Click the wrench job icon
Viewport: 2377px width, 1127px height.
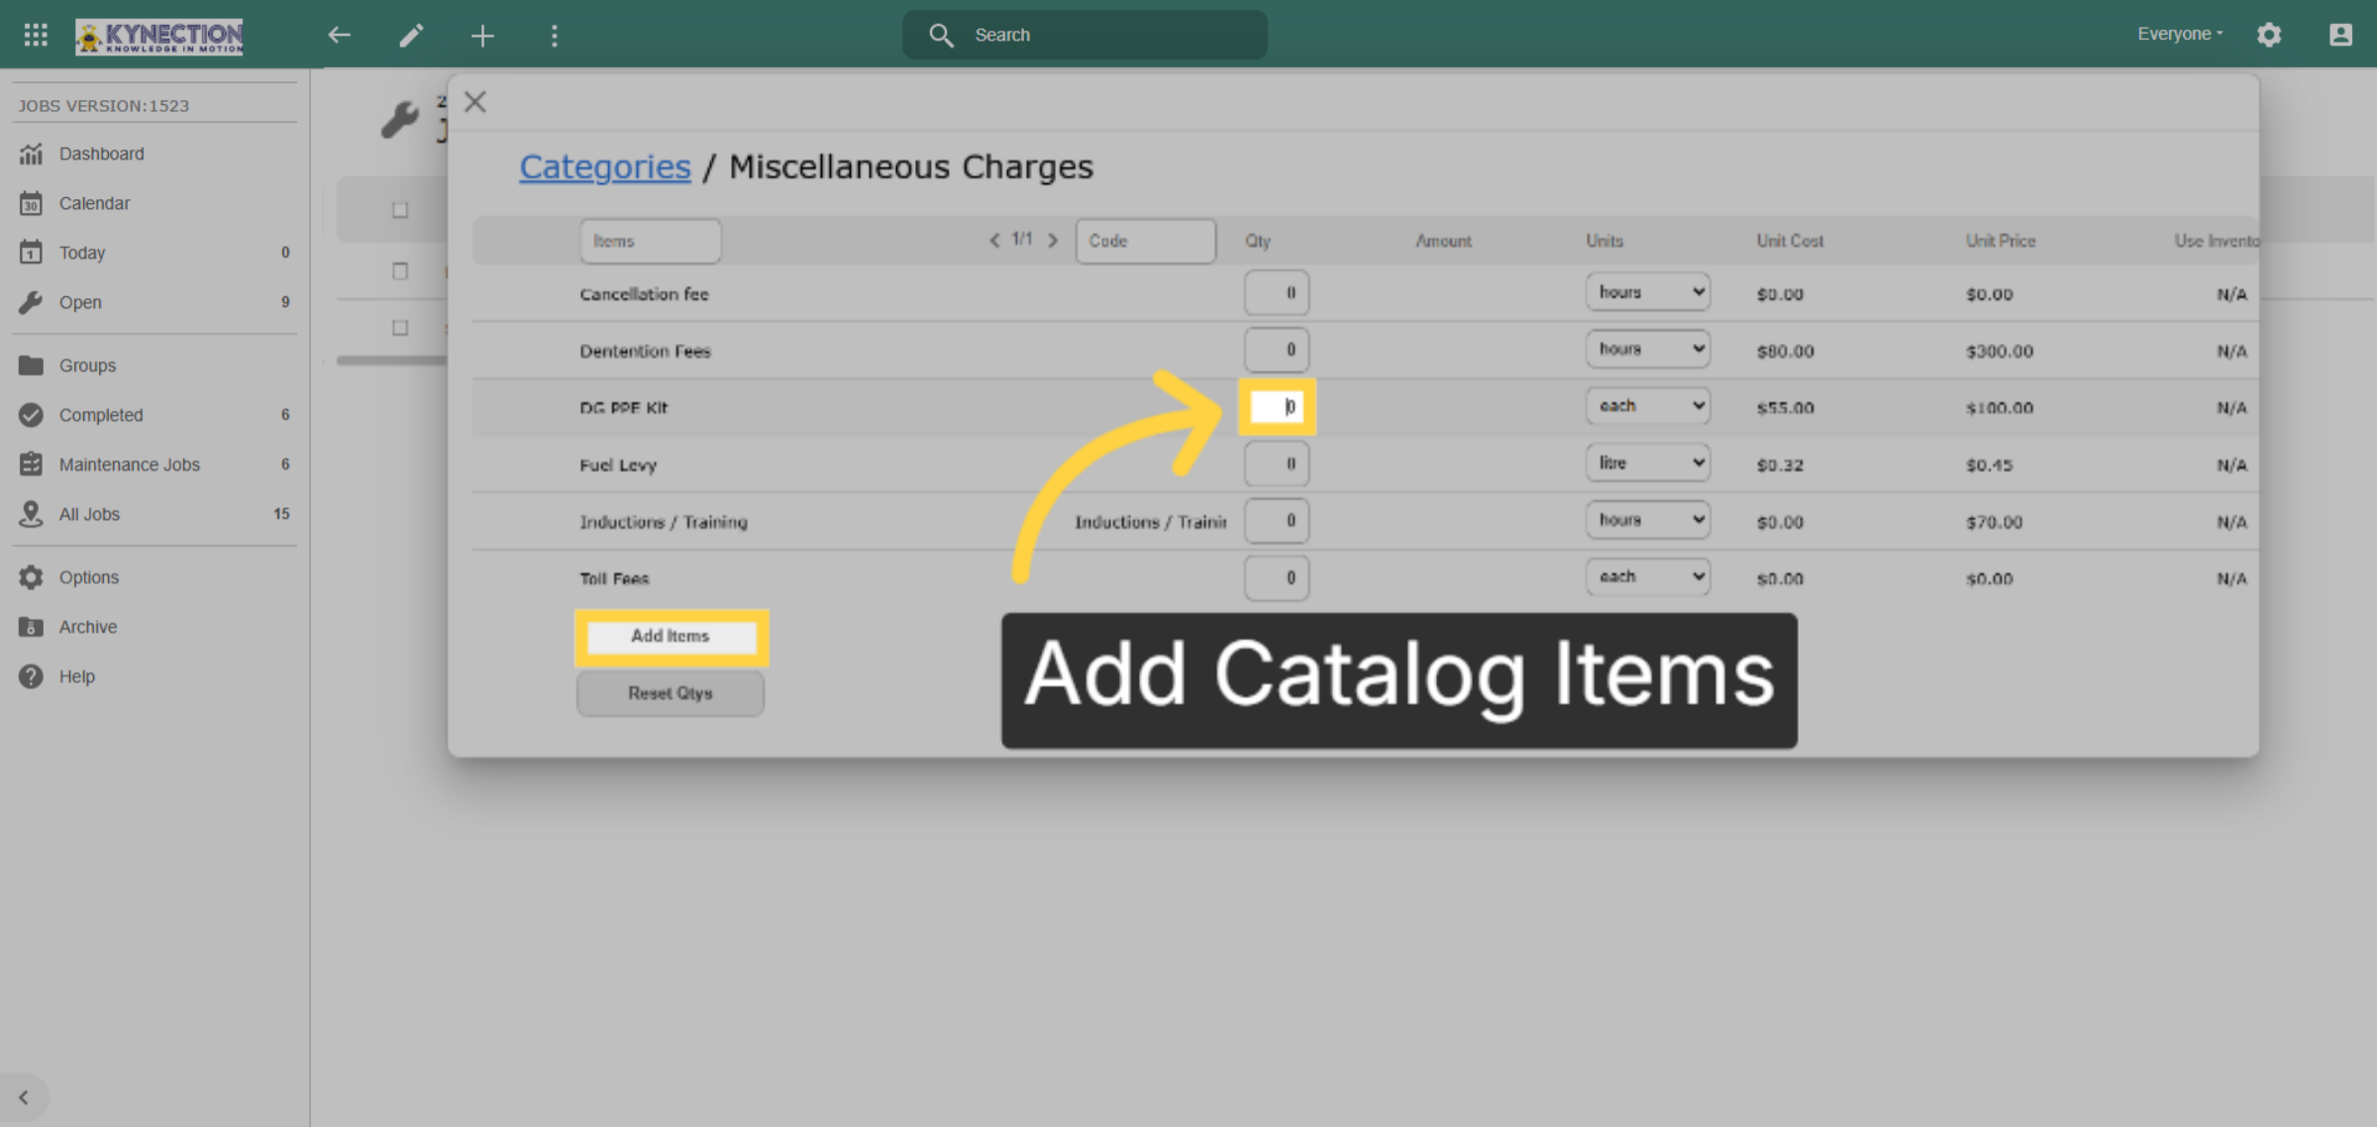[x=400, y=121]
